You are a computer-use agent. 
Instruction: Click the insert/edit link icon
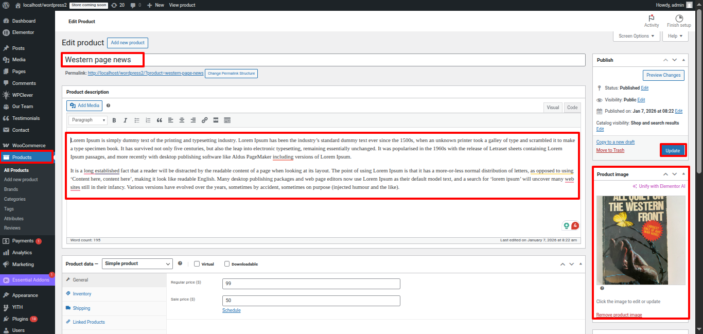pyautogui.click(x=204, y=120)
